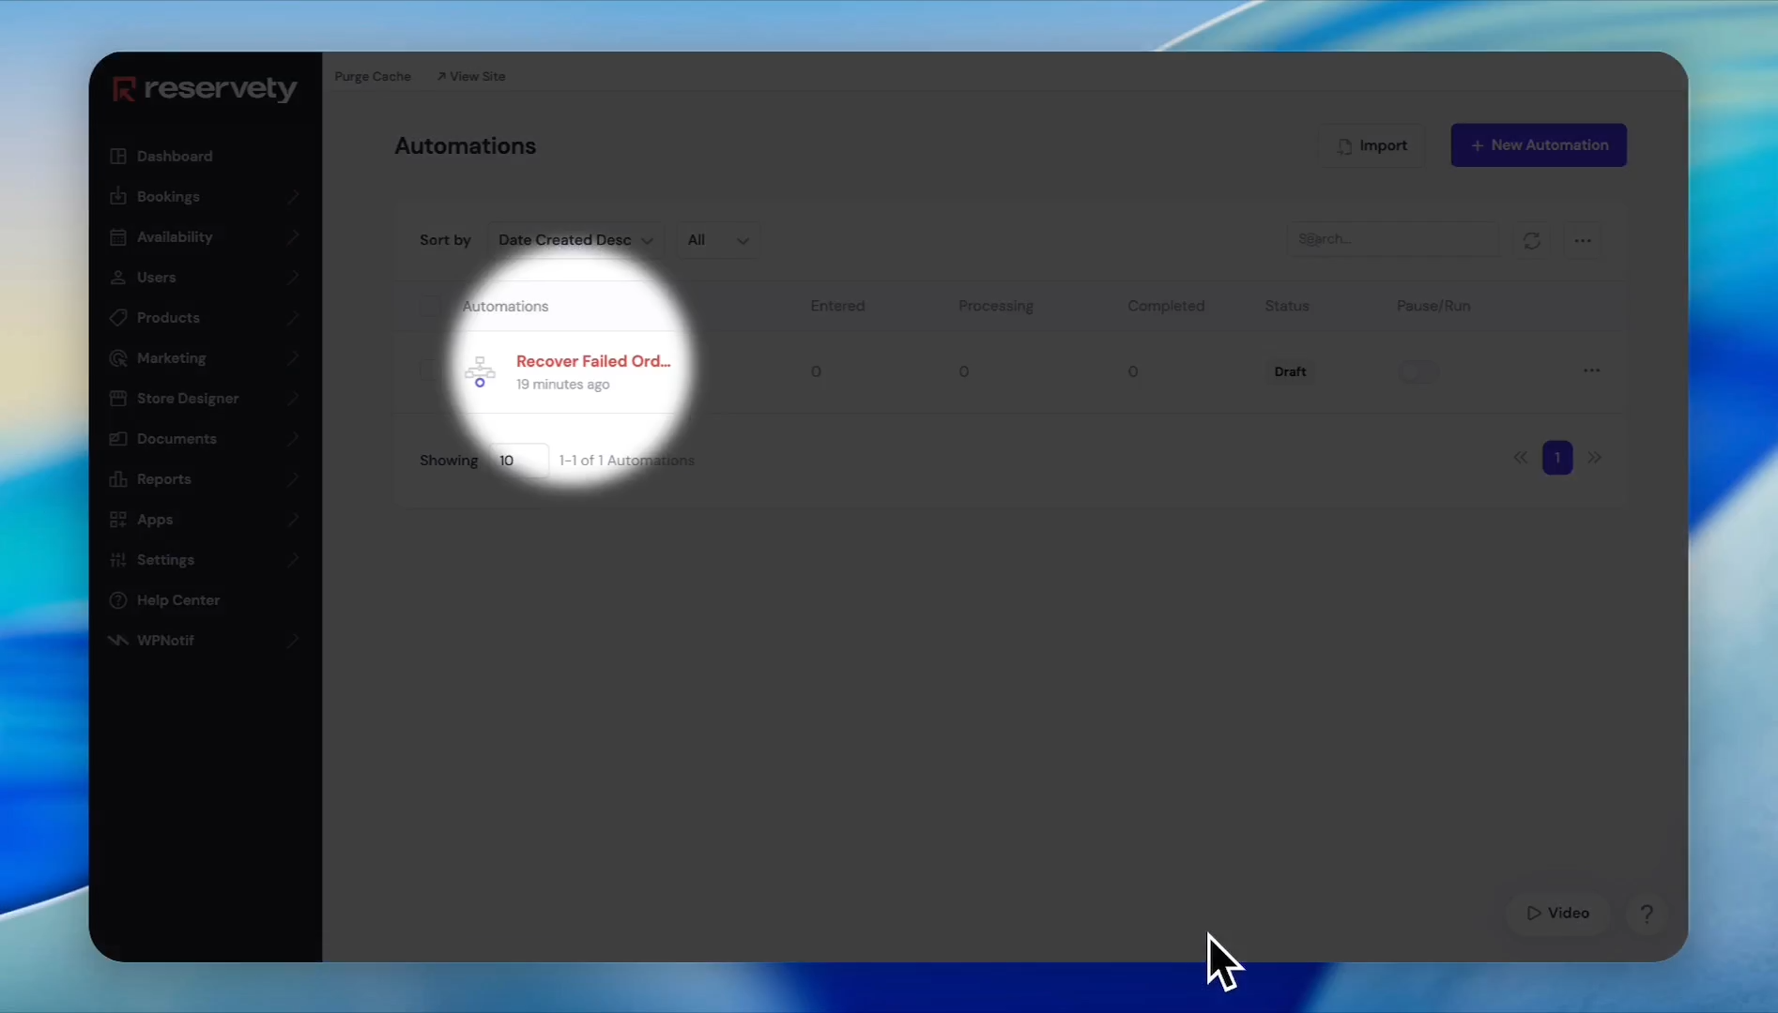Image resolution: width=1778 pixels, height=1013 pixels.
Task: Click the Reports chart icon
Action: pos(117,478)
